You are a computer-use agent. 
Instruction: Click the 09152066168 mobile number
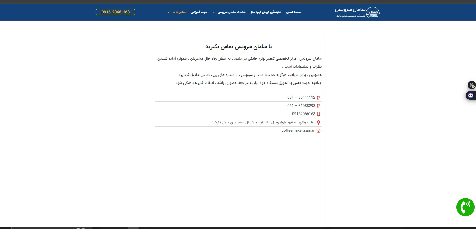(303, 114)
